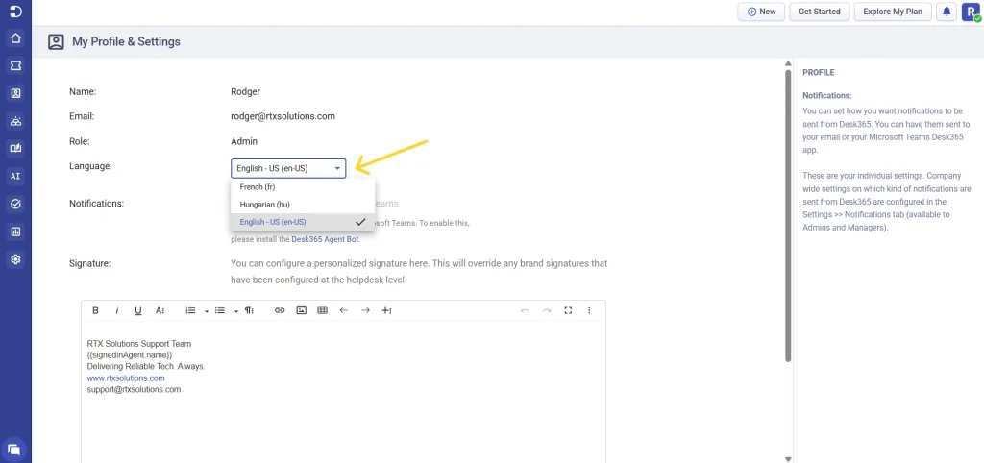
Task: Insert an unordered bullet list
Action: coord(220,310)
